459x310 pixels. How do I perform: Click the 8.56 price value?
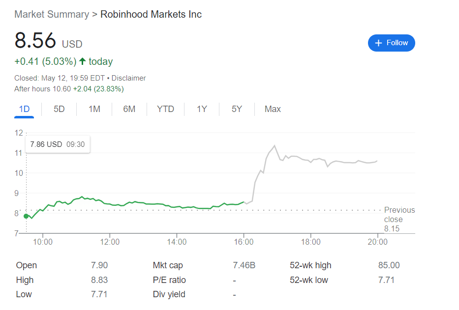35,40
